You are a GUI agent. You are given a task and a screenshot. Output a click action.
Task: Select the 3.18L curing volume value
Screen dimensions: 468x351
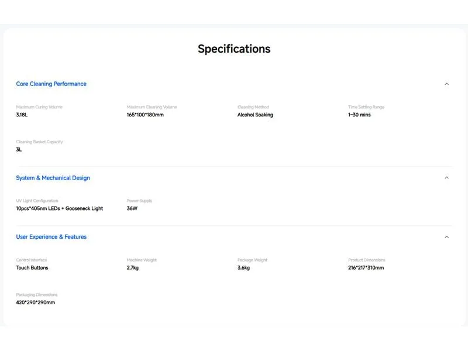coord(22,115)
